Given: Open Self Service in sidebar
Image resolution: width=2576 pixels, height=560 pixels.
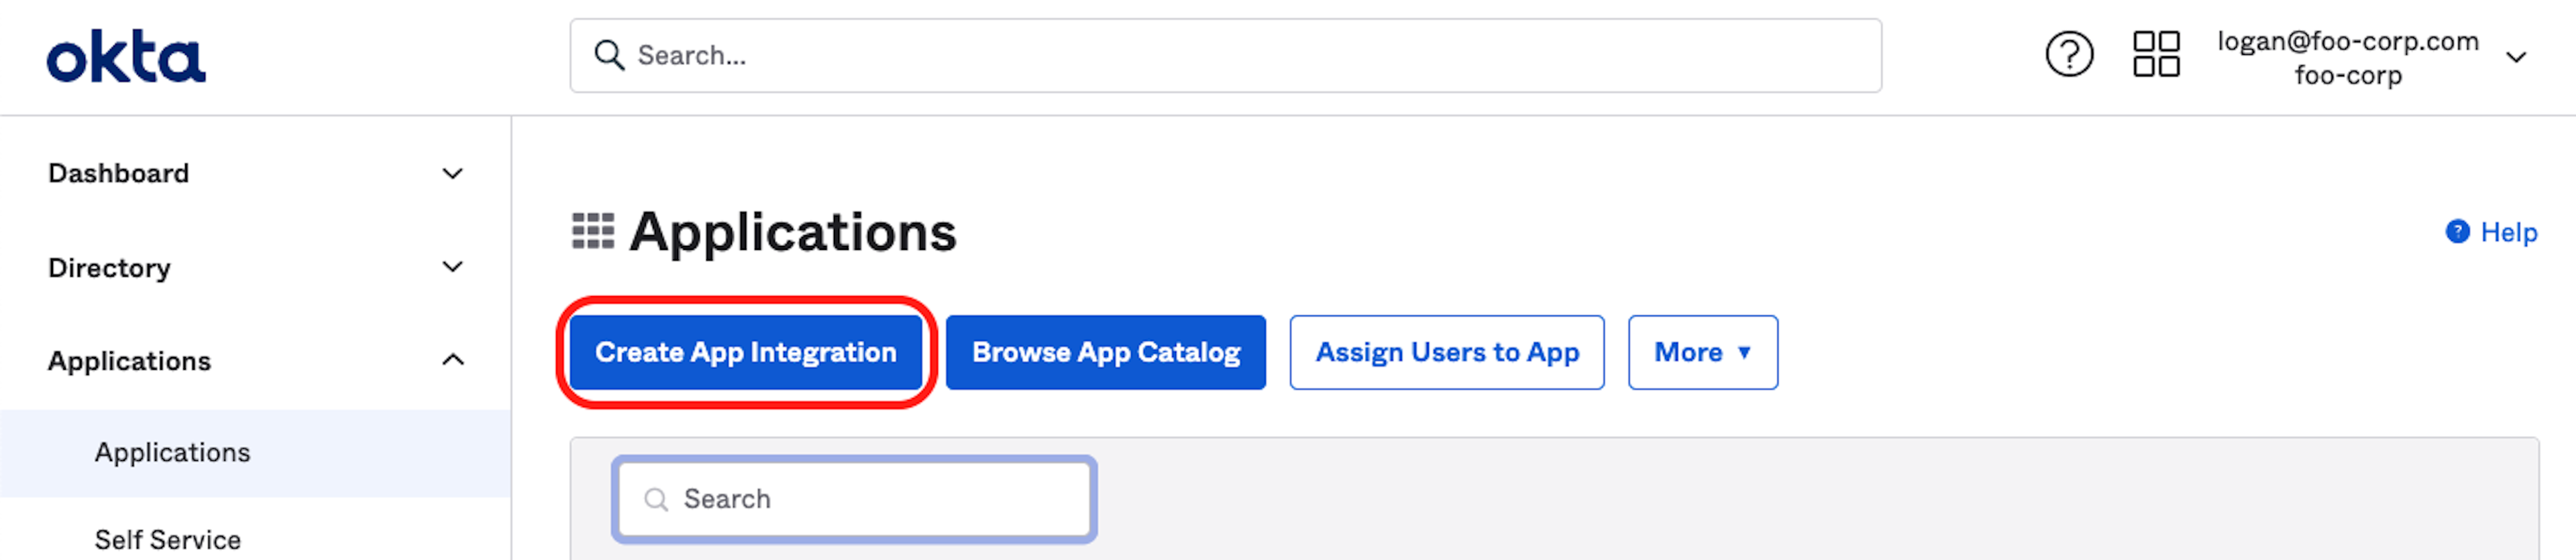Looking at the screenshot, I should pos(168,540).
